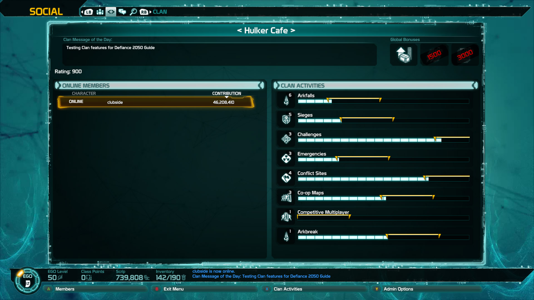
Task: Click the Arkfalls activity label
Action: 306,96
